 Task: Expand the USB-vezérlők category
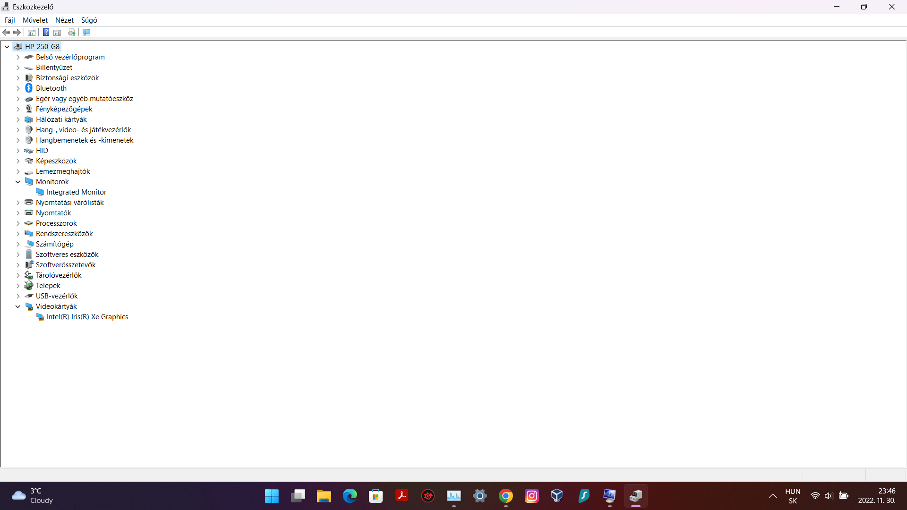click(18, 296)
